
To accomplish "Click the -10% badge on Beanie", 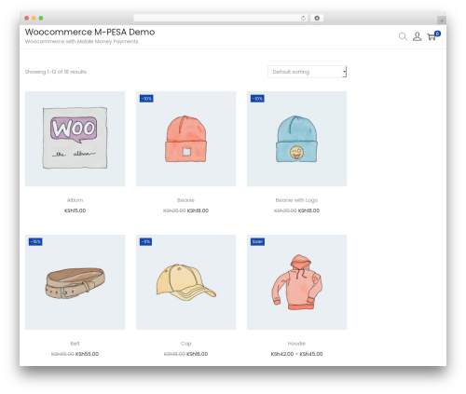I will [146, 99].
